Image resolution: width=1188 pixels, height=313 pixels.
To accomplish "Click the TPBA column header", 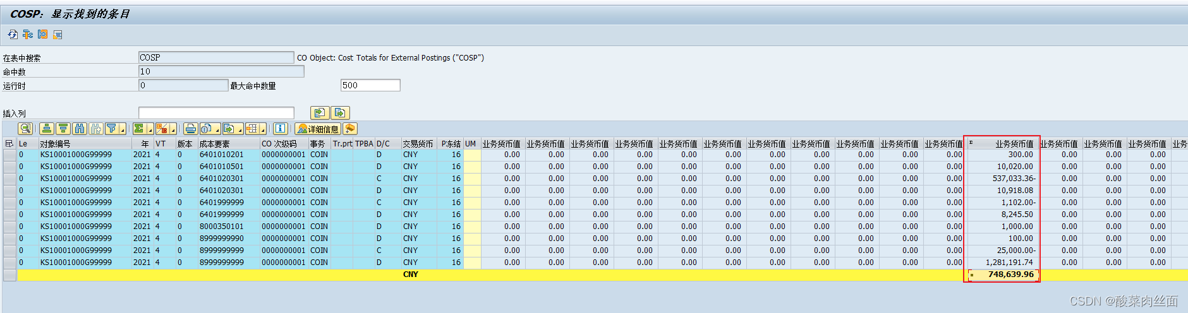I will click(364, 144).
